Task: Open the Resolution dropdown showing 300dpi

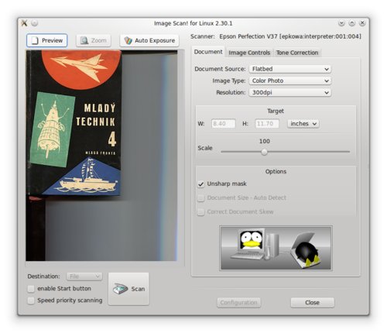Action: click(290, 92)
